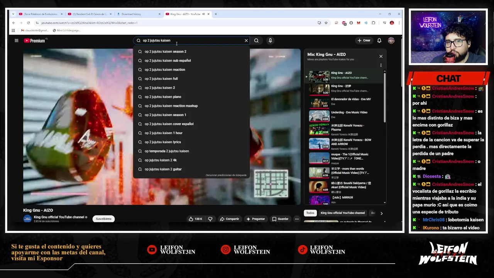Close the King Gnu - AIZO browser tab
Screen dimensions: 494x278
208,14
